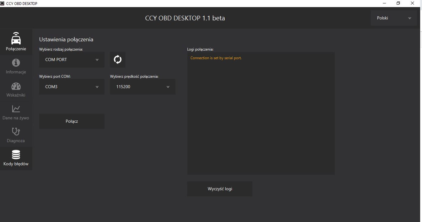The height and width of the screenshot is (222, 422).
Task: Click the 'CCY OBD DESKTOP 1.1 beta' title
Action: pos(185,18)
